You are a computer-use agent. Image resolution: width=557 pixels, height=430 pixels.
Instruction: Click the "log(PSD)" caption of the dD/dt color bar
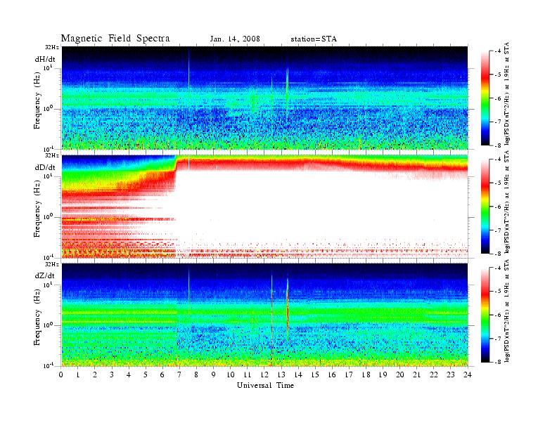507,202
